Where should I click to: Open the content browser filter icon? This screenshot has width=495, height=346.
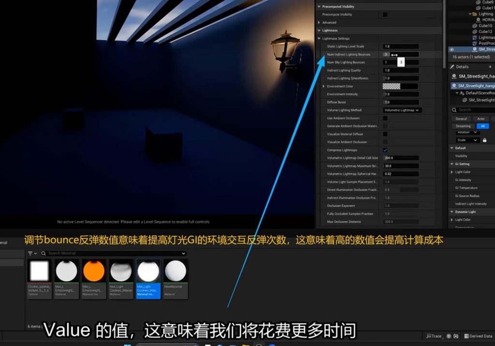tap(30, 253)
